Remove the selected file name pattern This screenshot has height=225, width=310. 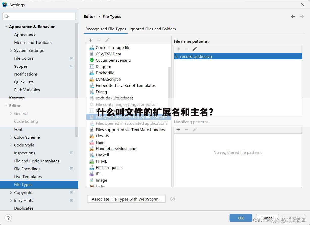186,49
